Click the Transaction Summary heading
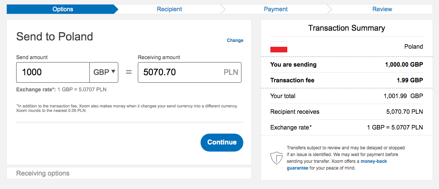Image resolution: width=439 pixels, height=189 pixels. (x=347, y=28)
